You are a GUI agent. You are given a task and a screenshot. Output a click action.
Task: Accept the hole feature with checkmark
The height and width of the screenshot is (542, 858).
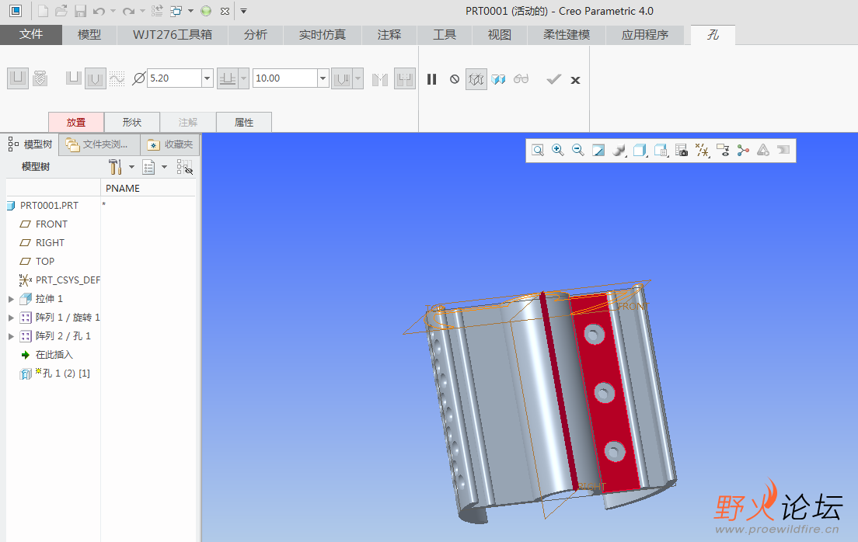point(554,79)
